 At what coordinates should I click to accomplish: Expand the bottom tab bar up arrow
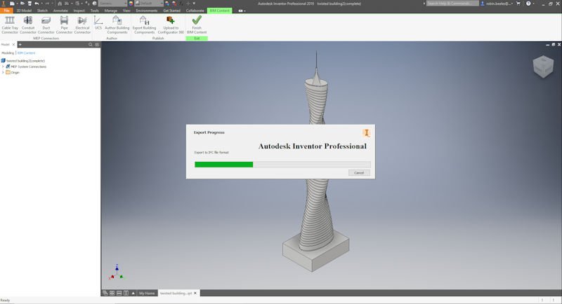coord(133,293)
